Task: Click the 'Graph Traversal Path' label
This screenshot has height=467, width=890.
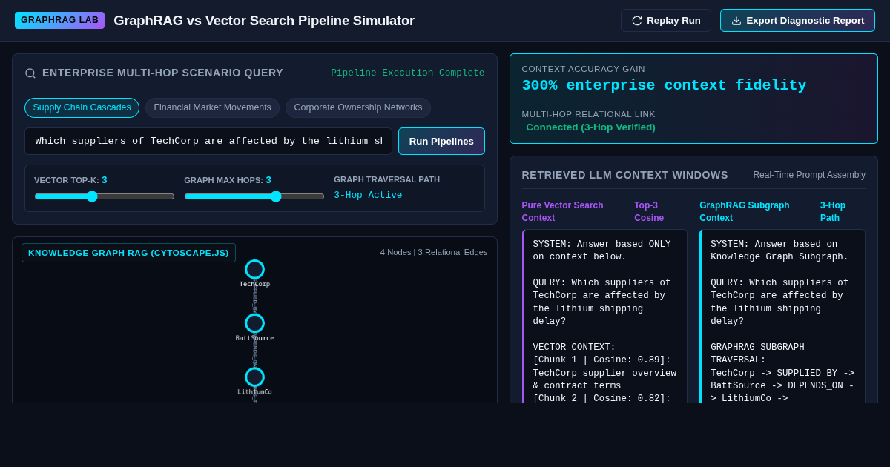Action: [x=386, y=179]
